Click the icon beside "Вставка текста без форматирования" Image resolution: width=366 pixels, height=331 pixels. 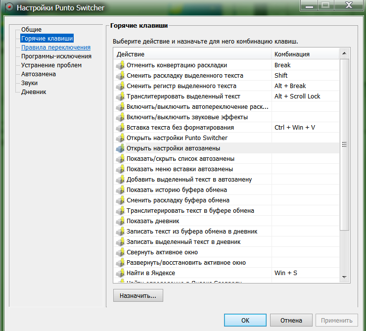tap(120, 128)
